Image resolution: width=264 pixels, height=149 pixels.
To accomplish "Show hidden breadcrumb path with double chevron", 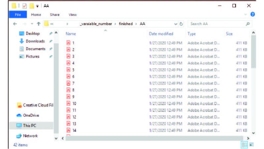I will [x=52, y=24].
